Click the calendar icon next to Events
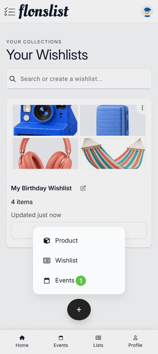This screenshot has height=354, width=158. 47,280
